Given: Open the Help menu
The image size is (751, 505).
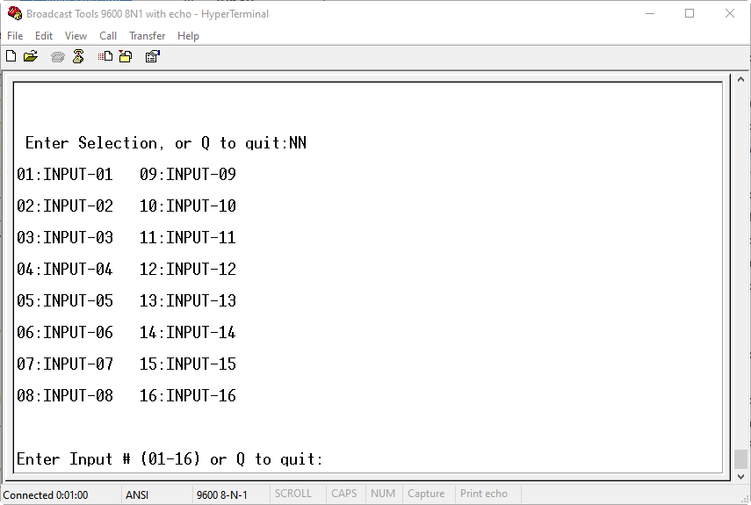Looking at the screenshot, I should click(188, 36).
